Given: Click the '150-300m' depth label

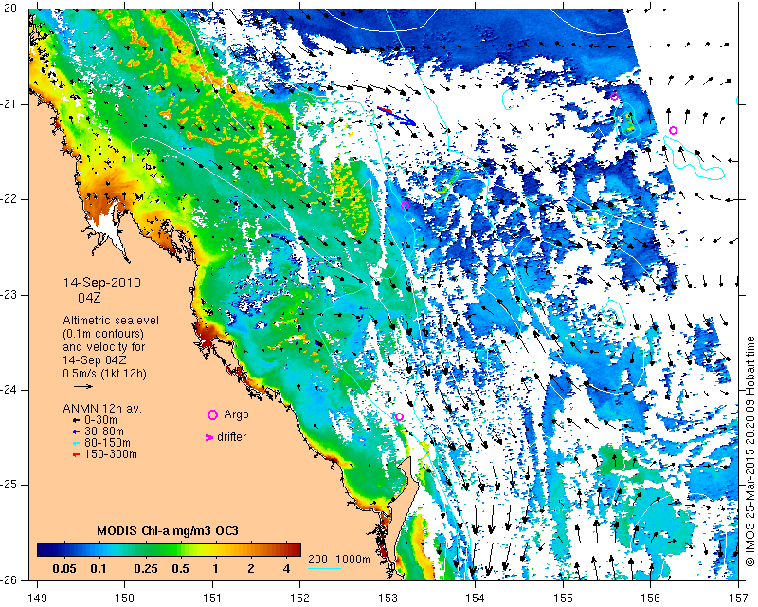Looking at the screenshot, I should (111, 454).
